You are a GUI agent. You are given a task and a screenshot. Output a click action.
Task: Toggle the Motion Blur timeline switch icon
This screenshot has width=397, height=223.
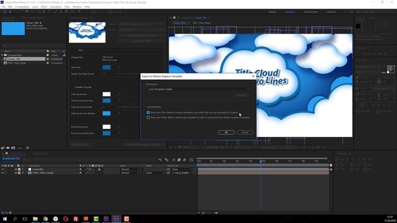[x=185, y=160]
